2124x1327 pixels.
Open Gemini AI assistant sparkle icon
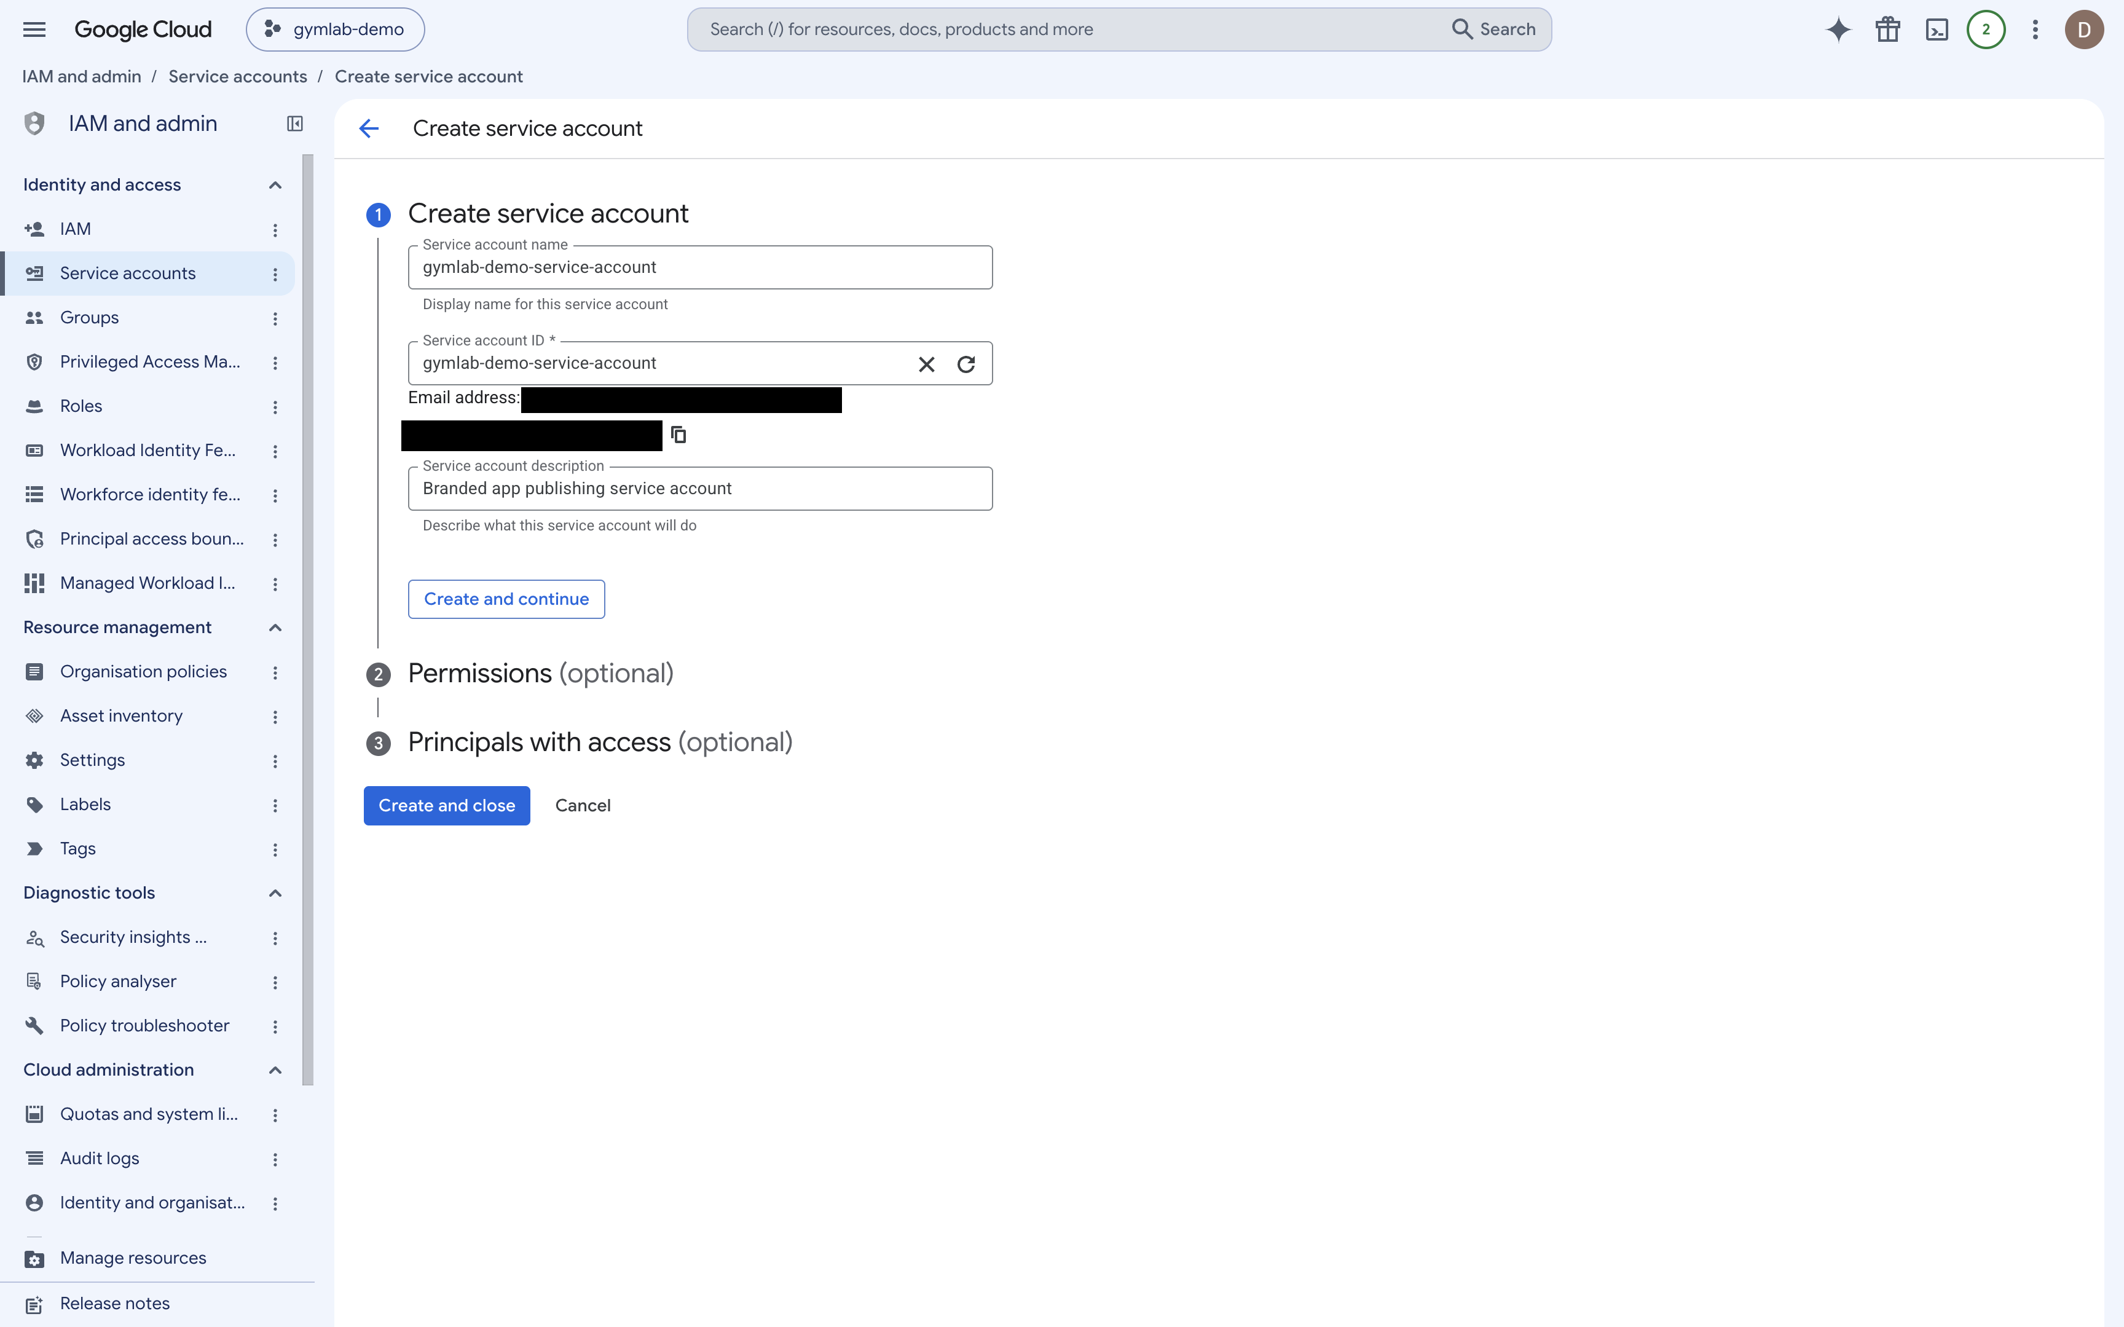1838,29
